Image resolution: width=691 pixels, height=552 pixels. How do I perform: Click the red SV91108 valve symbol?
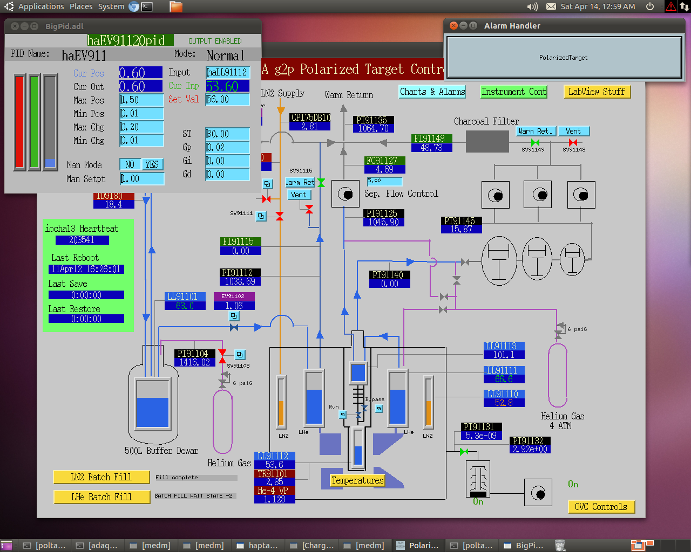pyautogui.click(x=222, y=356)
